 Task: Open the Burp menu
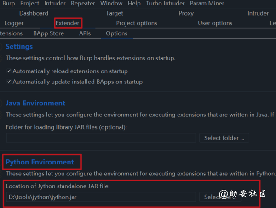click(x=9, y=3)
